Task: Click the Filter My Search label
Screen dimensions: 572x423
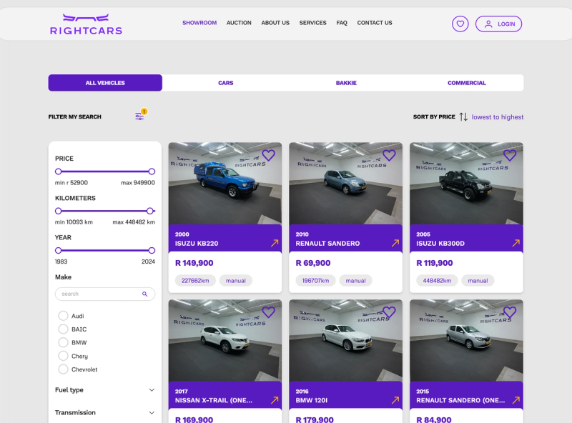Action: (75, 116)
